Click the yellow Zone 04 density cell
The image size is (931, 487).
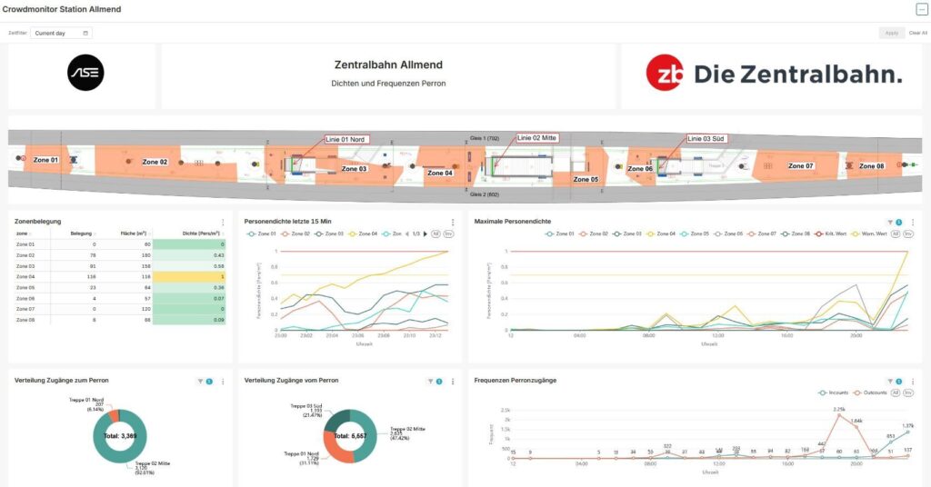point(188,275)
